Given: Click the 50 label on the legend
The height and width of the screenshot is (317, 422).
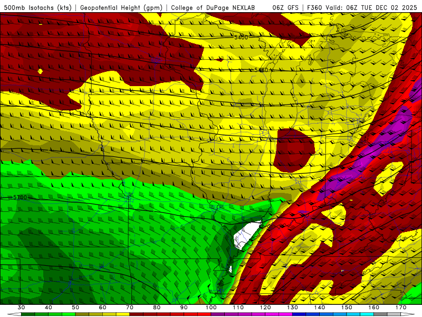Looking at the screenshot, I should (x=75, y=307).
